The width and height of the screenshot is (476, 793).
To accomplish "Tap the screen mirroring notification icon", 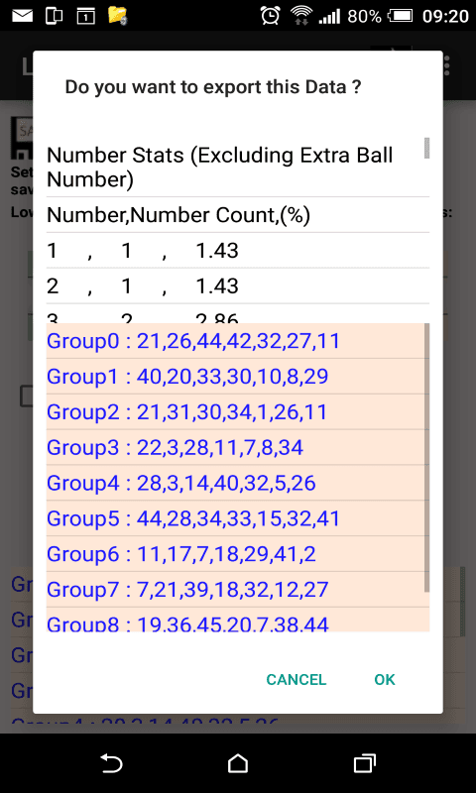I will (x=55, y=16).
